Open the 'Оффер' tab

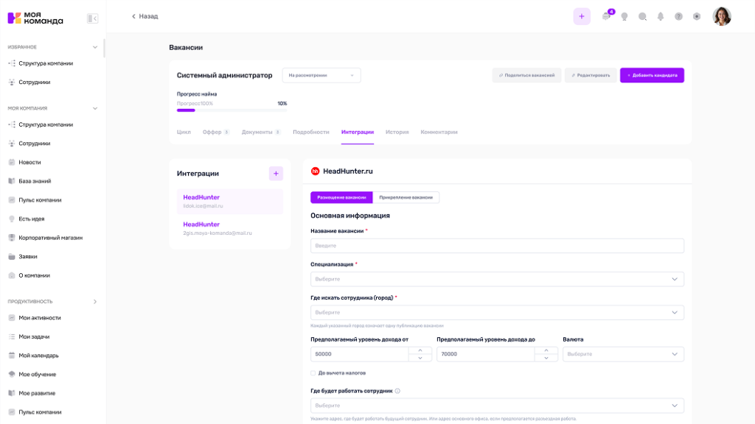tap(212, 132)
